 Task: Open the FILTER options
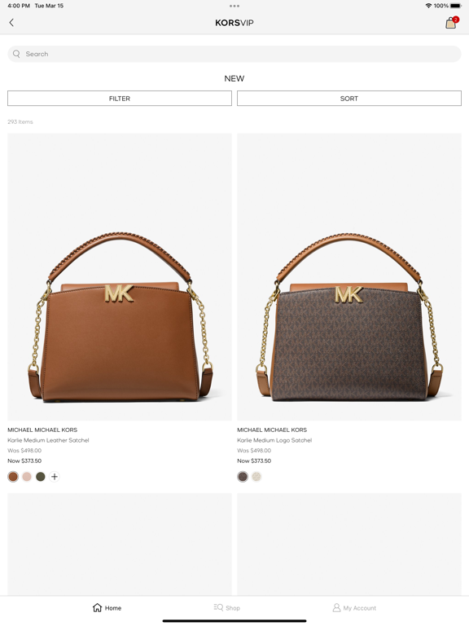(x=120, y=98)
